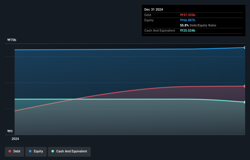Click the 2024 x-axis label

pos(15,139)
